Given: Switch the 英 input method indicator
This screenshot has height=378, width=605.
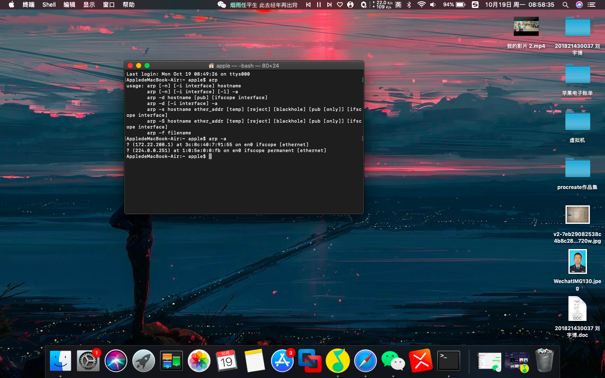Looking at the screenshot, I should [x=398, y=5].
